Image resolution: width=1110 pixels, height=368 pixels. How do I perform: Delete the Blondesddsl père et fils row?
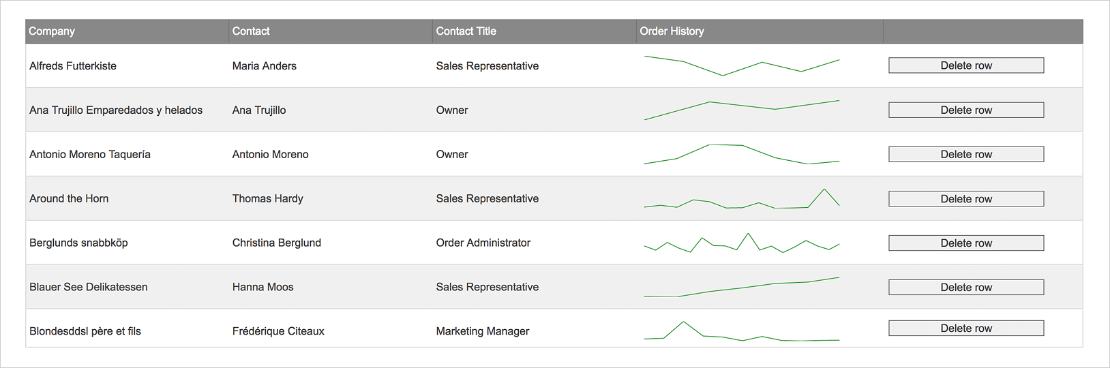click(x=965, y=328)
